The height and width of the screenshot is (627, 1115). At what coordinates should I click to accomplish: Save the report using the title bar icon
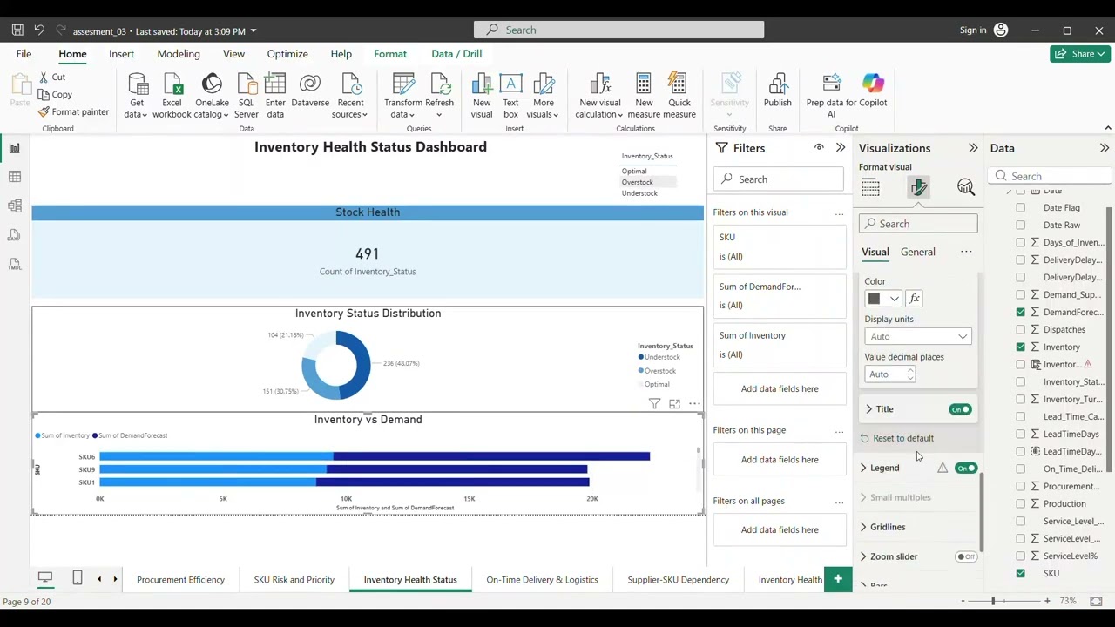tap(17, 30)
